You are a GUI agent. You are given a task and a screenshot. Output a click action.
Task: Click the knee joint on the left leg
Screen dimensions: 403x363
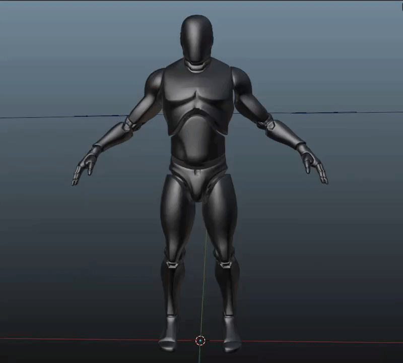tap(172, 264)
